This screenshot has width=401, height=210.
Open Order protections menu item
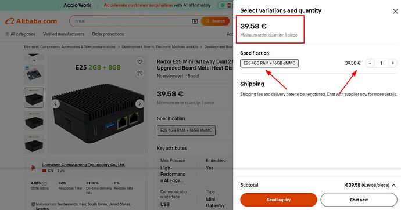point(108,34)
